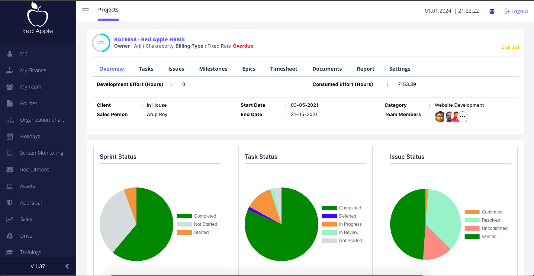Click the second team member avatar
The height and width of the screenshot is (276, 534).
point(449,117)
